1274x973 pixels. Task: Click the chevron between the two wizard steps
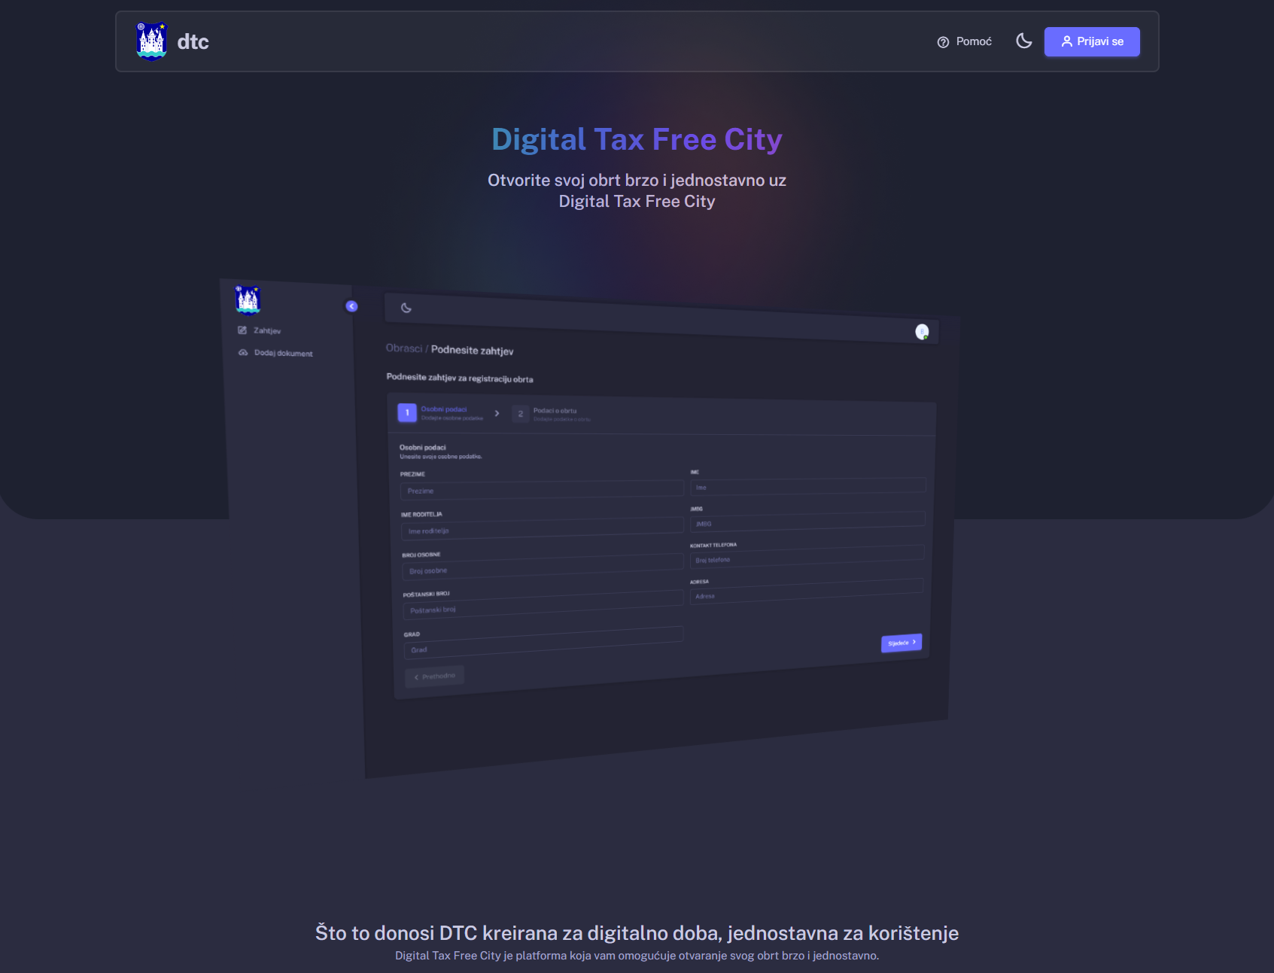(x=497, y=413)
